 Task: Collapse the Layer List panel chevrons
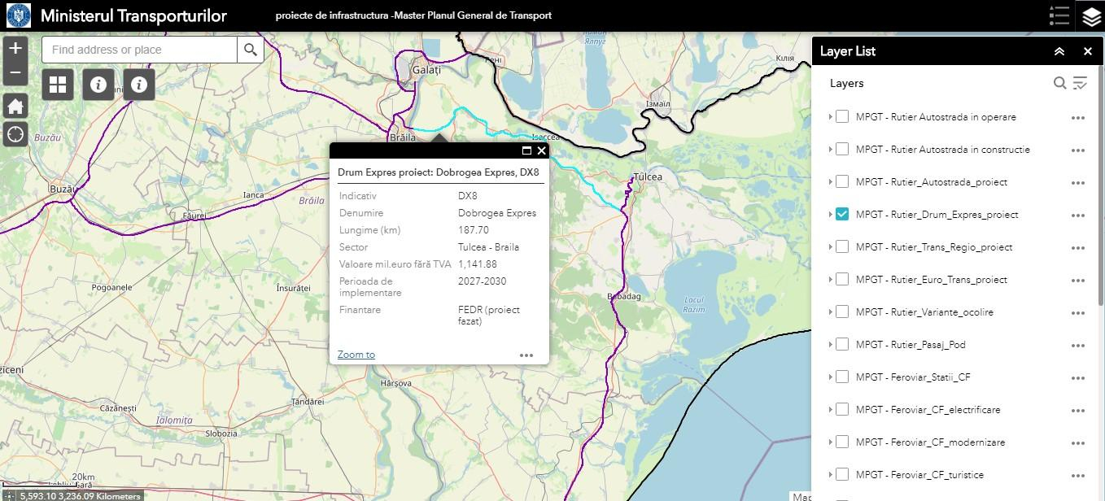[1059, 51]
